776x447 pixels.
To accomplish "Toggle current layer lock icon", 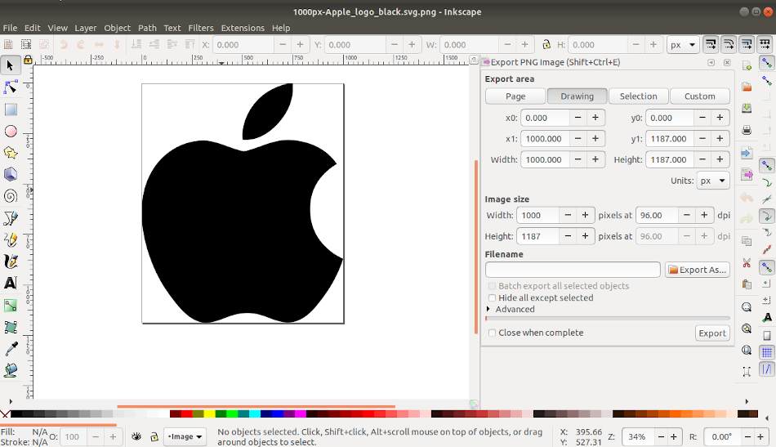I will click(154, 436).
